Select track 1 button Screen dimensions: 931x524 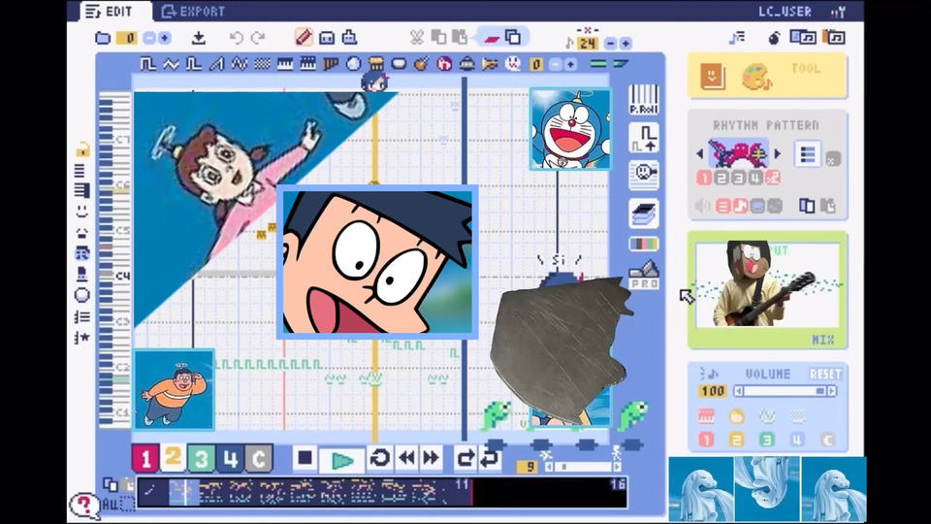[x=144, y=459]
